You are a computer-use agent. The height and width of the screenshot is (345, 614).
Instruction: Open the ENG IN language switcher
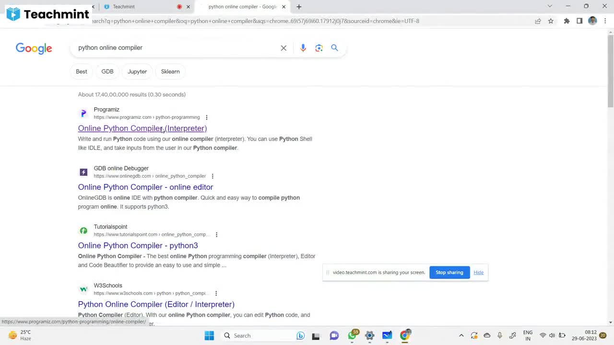point(528,335)
